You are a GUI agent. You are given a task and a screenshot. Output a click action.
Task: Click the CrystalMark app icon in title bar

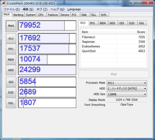pos(4,3)
